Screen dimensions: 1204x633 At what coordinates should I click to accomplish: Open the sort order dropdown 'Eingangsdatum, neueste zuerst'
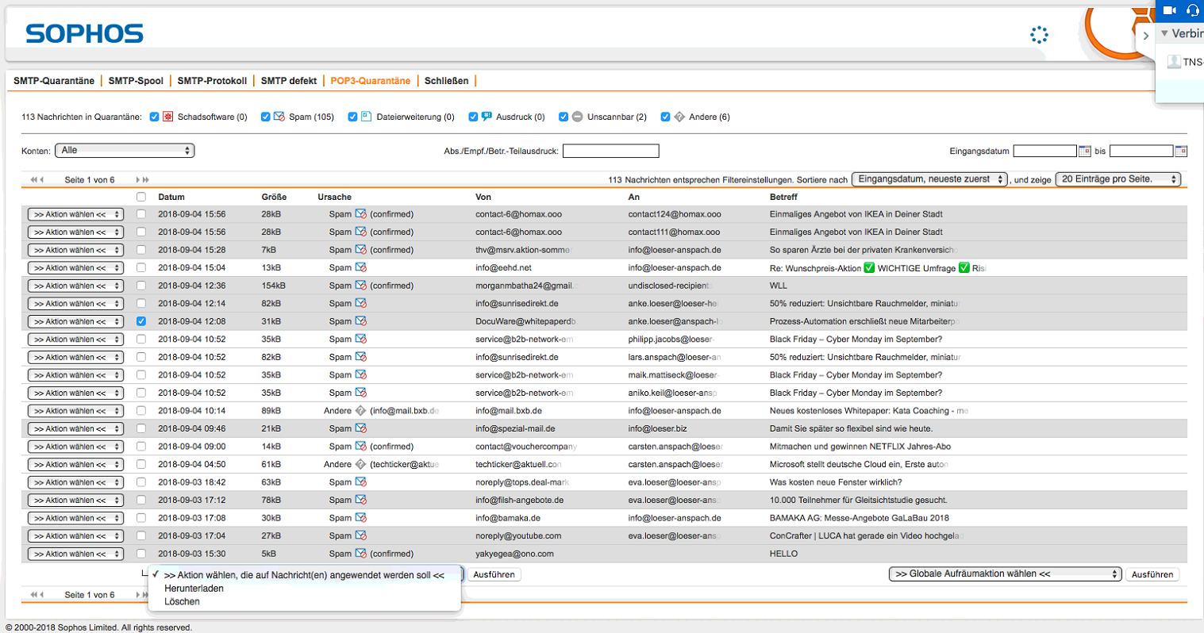[929, 179]
